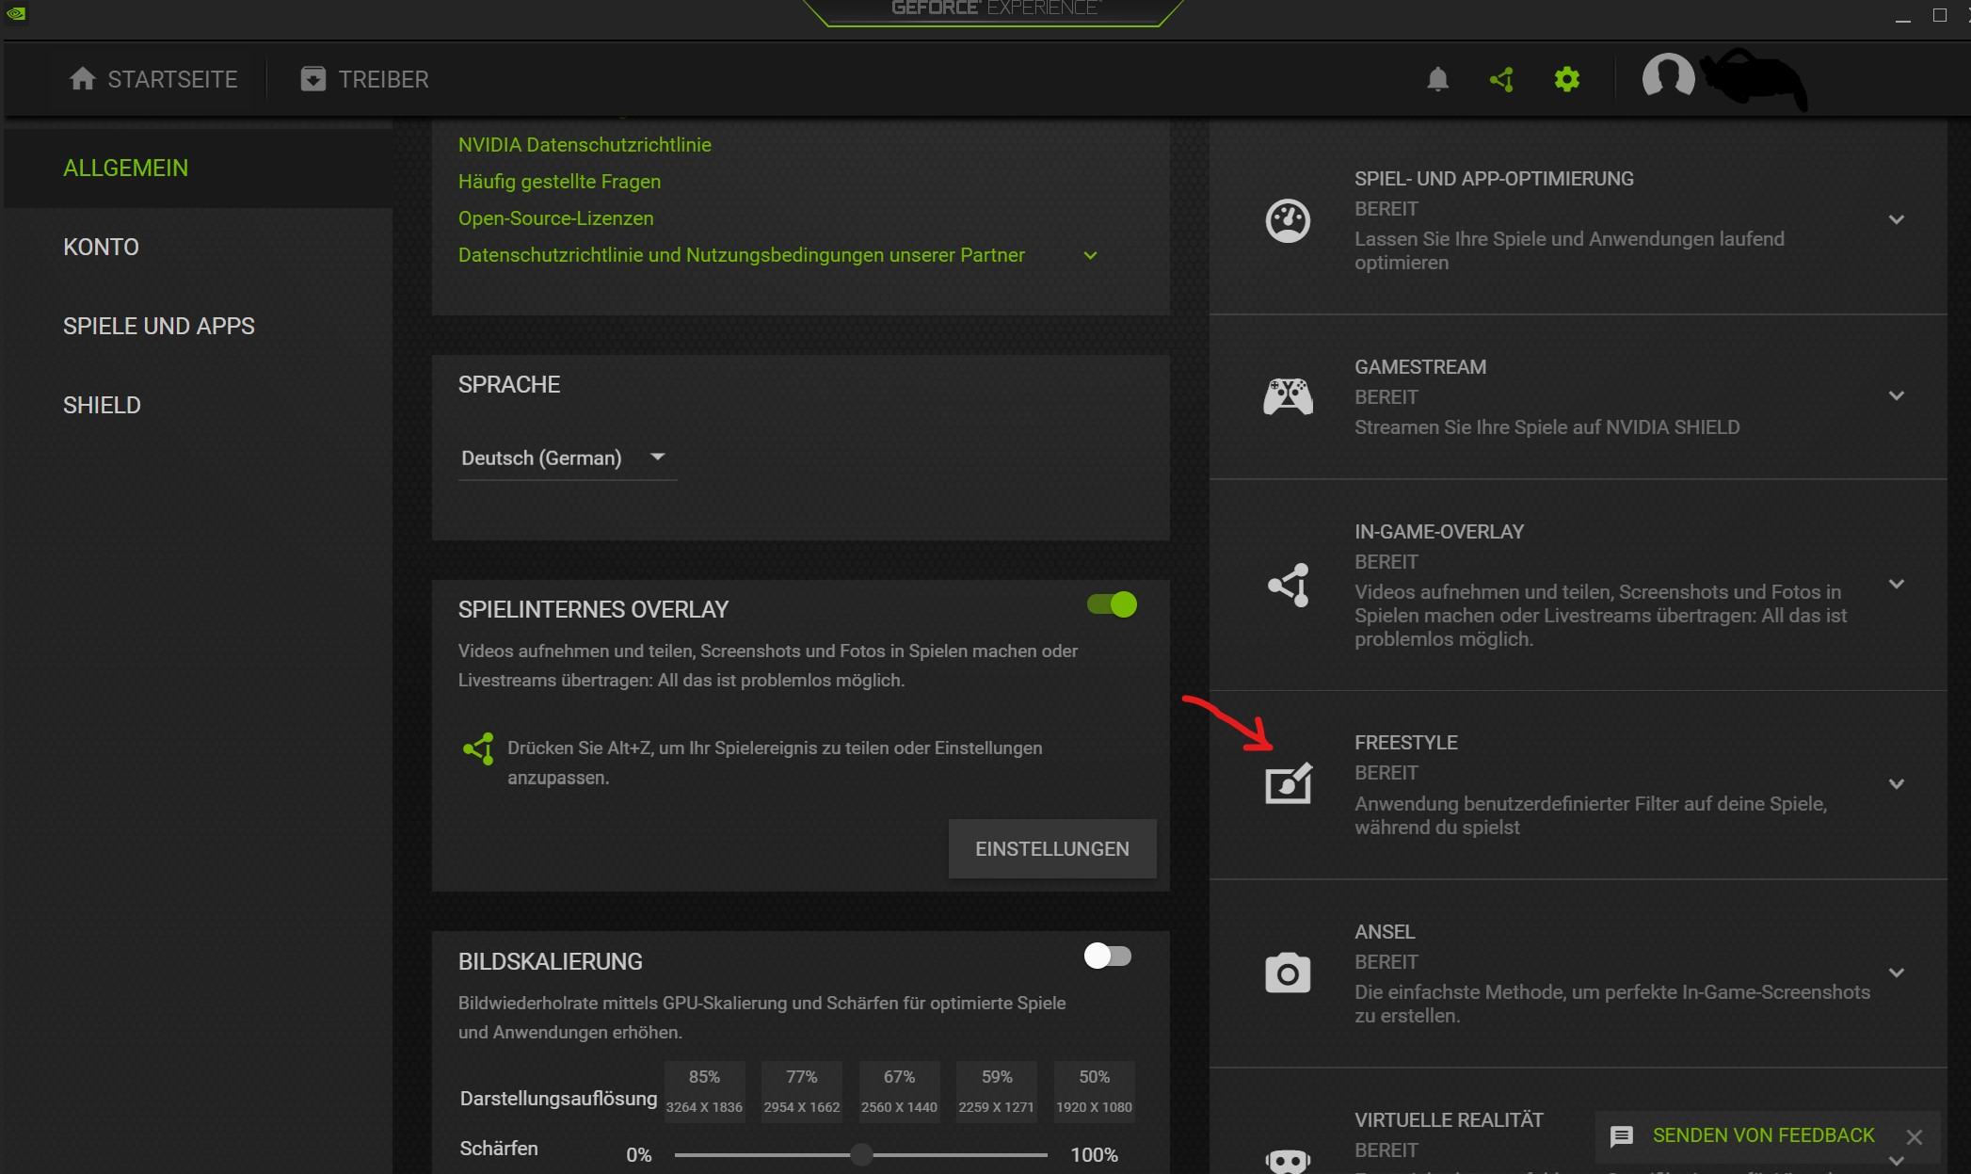Click the 100% sharpening value label
The image size is (1971, 1174).
point(1094,1155)
